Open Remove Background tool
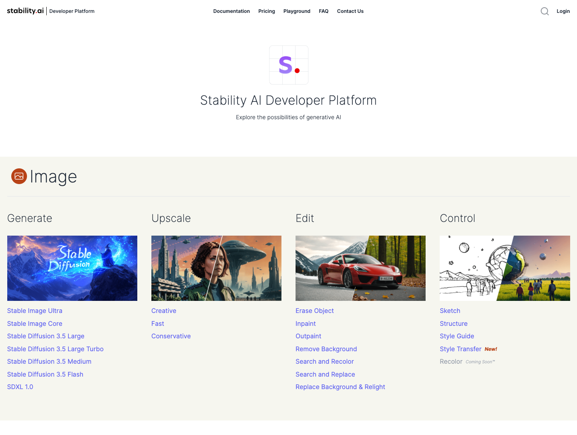Image resolution: width=577 pixels, height=435 pixels. (326, 349)
